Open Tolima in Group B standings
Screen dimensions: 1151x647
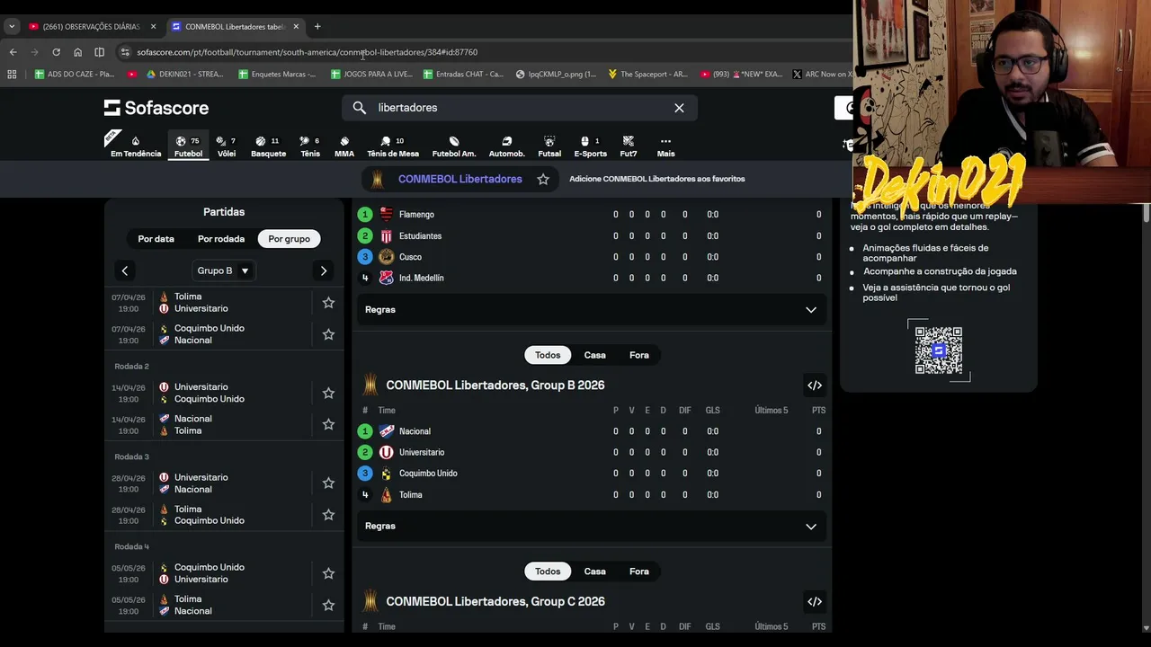pos(592,495)
